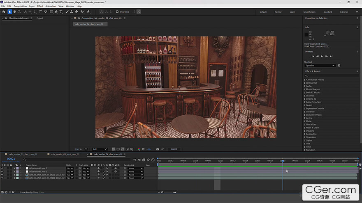Expand the Blur & Sharpen effects category
Image resolution: width=362 pixels, height=203 pixels.
click(x=313, y=89)
